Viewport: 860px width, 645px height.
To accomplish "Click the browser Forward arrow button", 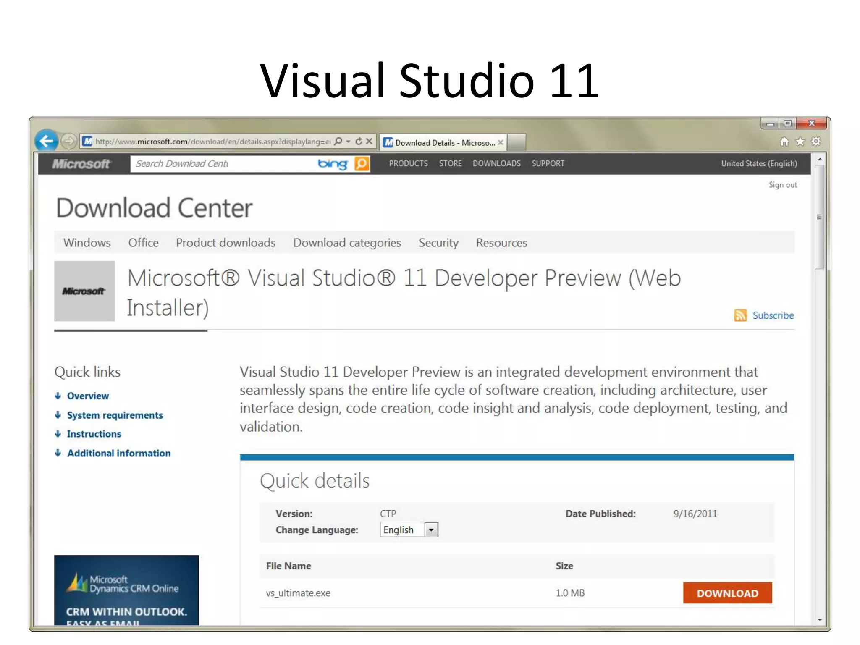I will pyautogui.click(x=69, y=141).
